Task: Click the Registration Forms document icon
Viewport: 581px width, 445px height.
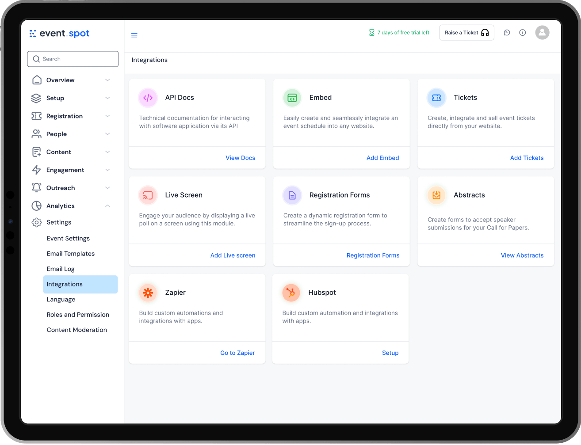Action: click(292, 195)
